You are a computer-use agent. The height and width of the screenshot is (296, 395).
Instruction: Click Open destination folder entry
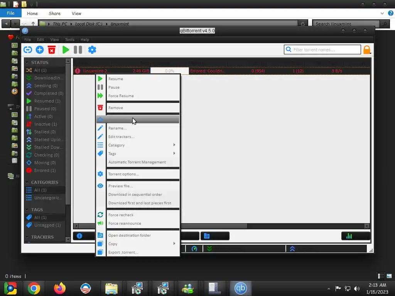[x=138, y=235]
